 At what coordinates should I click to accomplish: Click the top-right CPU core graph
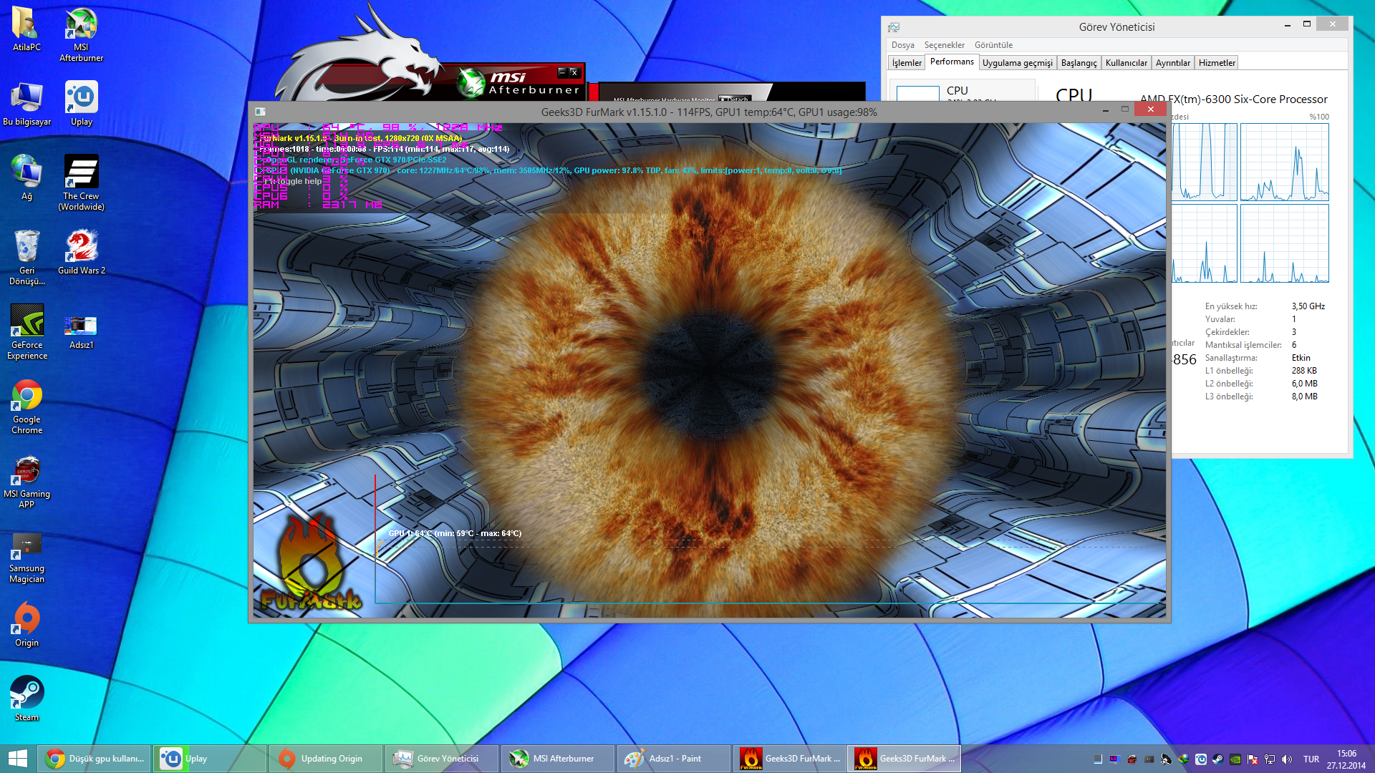pos(1284,162)
